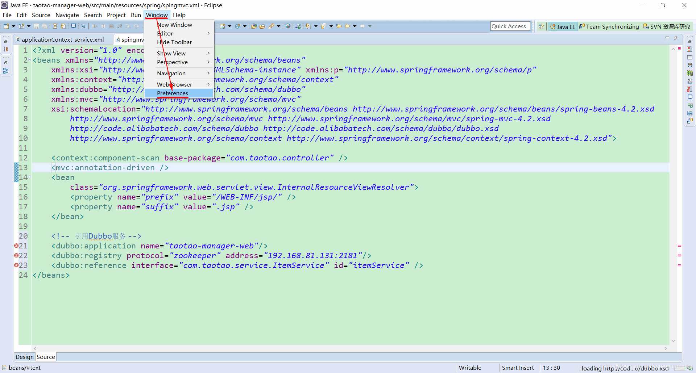Click the Suspend debug toolbar icon
696x373 pixels.
coord(103,26)
